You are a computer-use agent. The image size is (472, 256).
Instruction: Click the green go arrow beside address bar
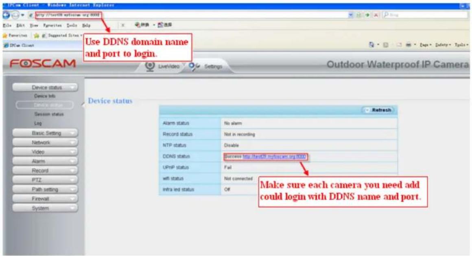point(367,15)
